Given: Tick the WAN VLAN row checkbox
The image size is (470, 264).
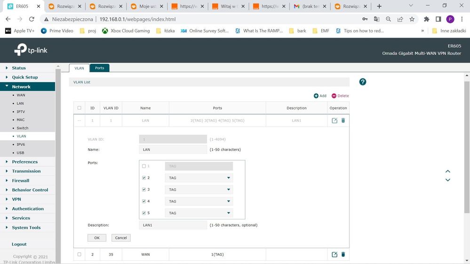Looking at the screenshot, I should click(x=79, y=255).
